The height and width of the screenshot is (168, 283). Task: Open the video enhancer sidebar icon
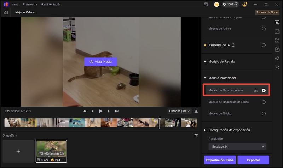point(277,23)
